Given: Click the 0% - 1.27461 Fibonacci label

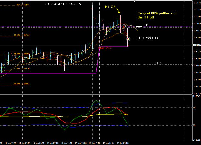Looking at the screenshot, I should pyautogui.click(x=23, y=4).
